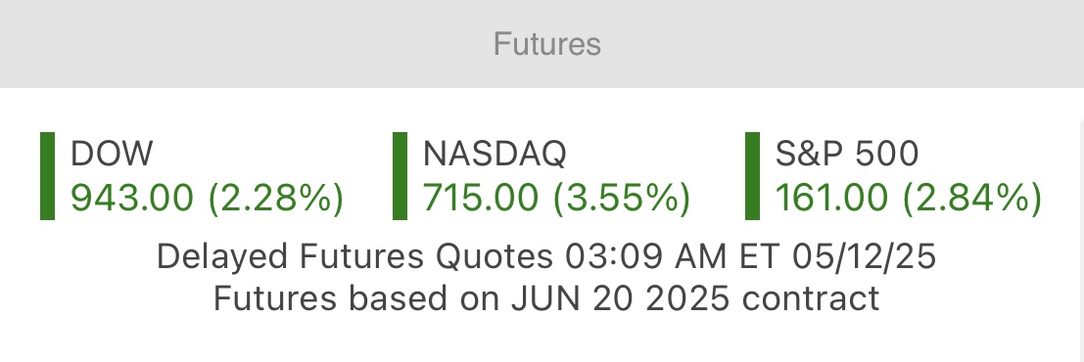Screen dimensions: 1084x362
Task: Click the green indicator bar beside NASDAQ
Action: pyautogui.click(x=400, y=176)
